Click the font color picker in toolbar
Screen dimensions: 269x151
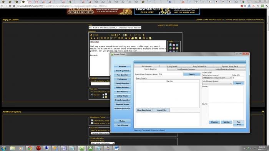(x=120, y=35)
